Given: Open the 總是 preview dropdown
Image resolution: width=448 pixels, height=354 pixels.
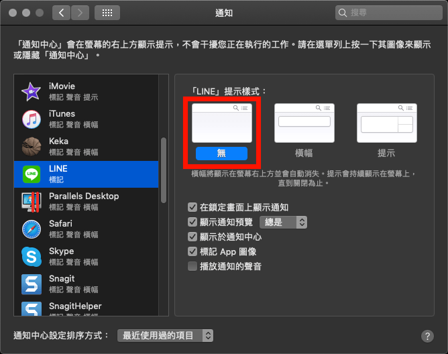Looking at the screenshot, I should [283, 222].
